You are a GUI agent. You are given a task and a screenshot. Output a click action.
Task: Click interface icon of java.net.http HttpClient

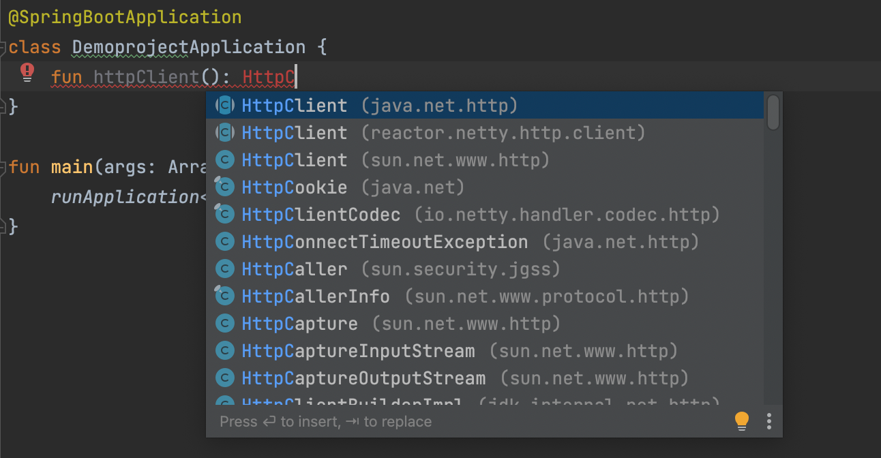[224, 106]
